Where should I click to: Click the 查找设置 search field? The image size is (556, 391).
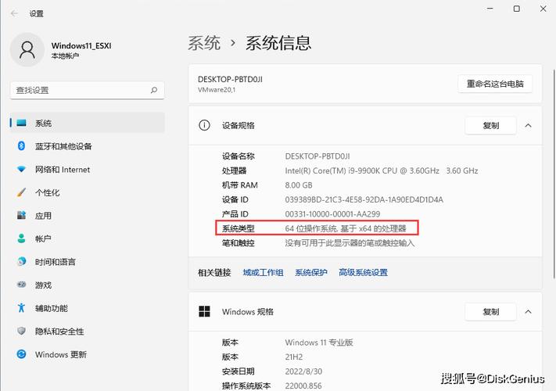(88, 90)
